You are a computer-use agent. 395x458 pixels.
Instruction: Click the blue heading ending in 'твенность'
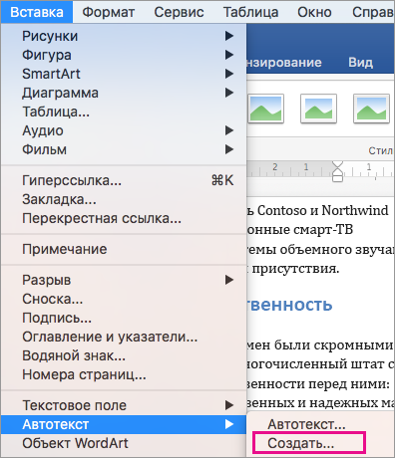click(x=289, y=305)
